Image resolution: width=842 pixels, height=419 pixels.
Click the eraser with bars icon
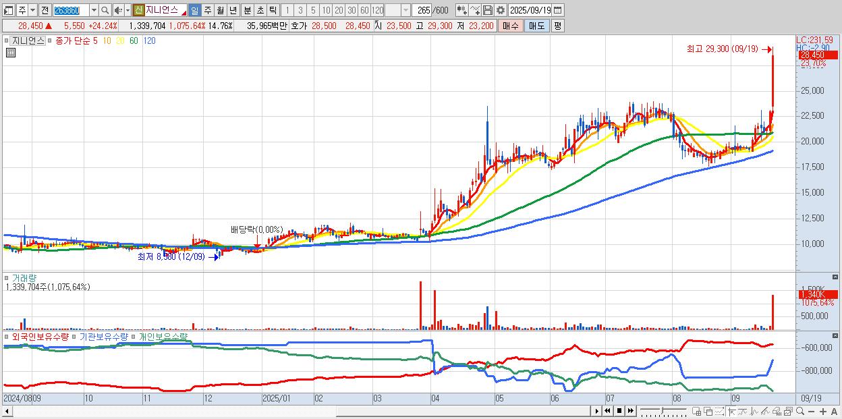tap(777, 411)
